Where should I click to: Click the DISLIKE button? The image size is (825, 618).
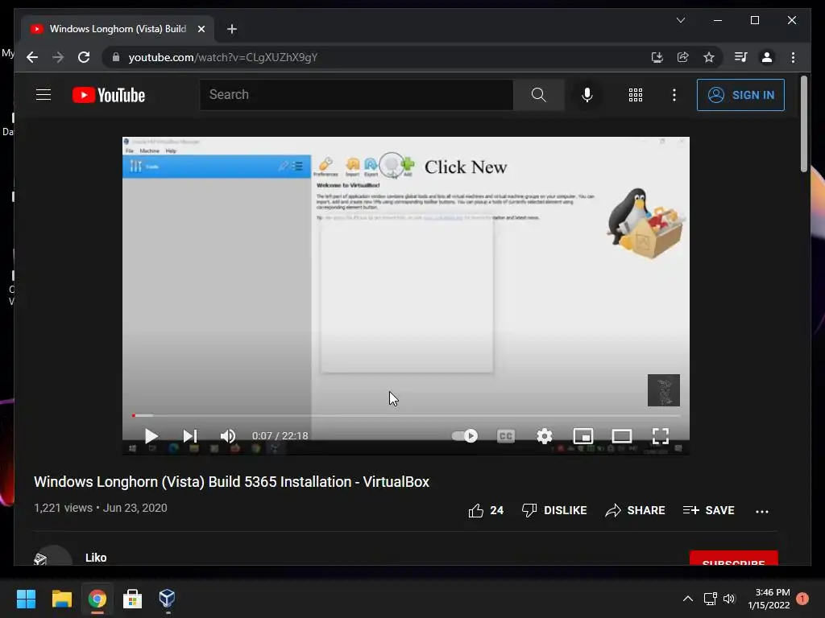click(x=554, y=510)
